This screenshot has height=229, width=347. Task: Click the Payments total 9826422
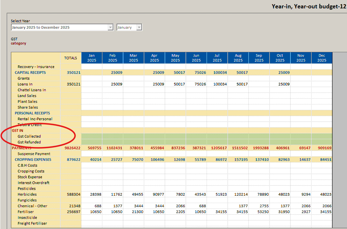coord(73,148)
